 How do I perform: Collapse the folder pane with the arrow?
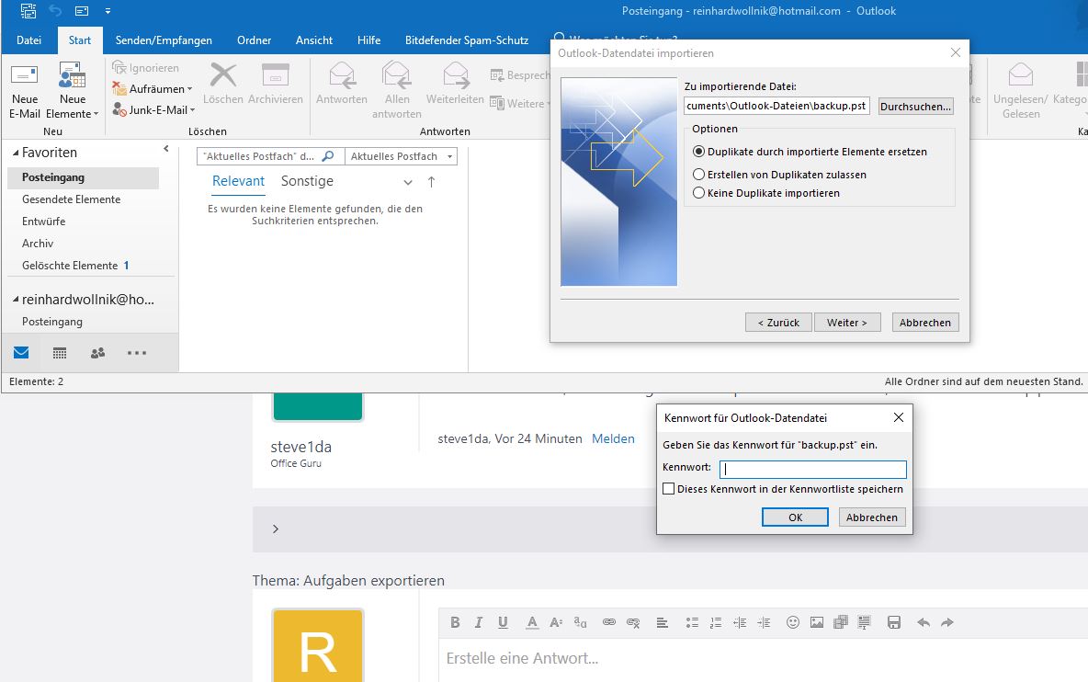tap(165, 149)
